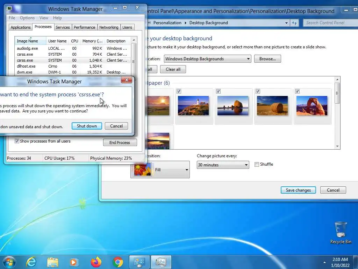Viewport: 358px width, 269px height.
Task: Uncheck the red arch wallpaper checkbox
Action: [297, 91]
